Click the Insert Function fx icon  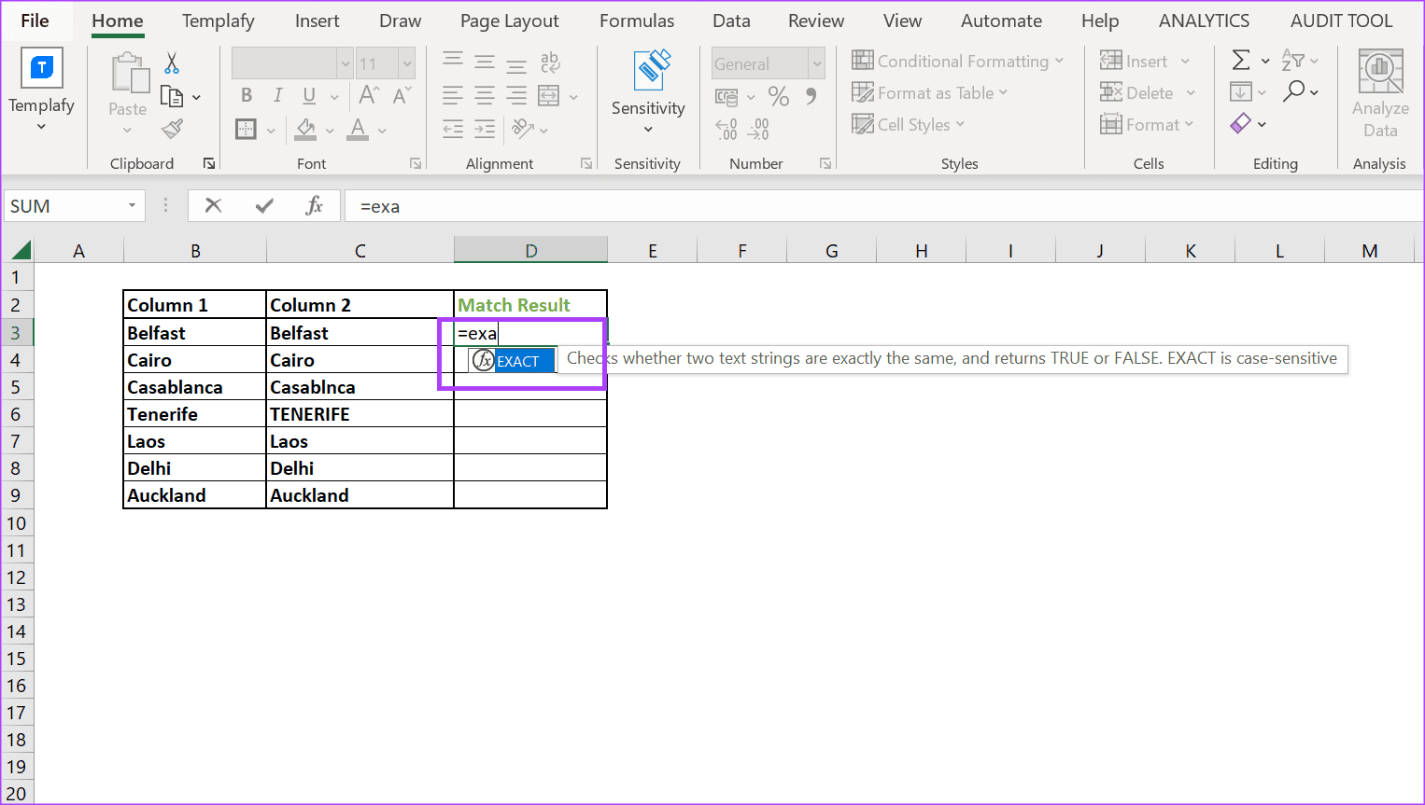315,205
